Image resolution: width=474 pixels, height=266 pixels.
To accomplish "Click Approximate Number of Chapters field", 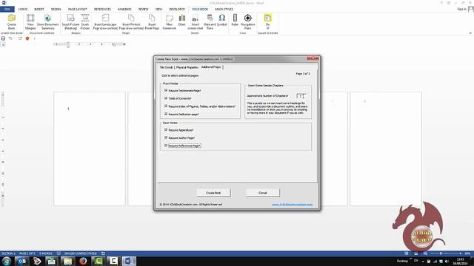I will coord(301,96).
